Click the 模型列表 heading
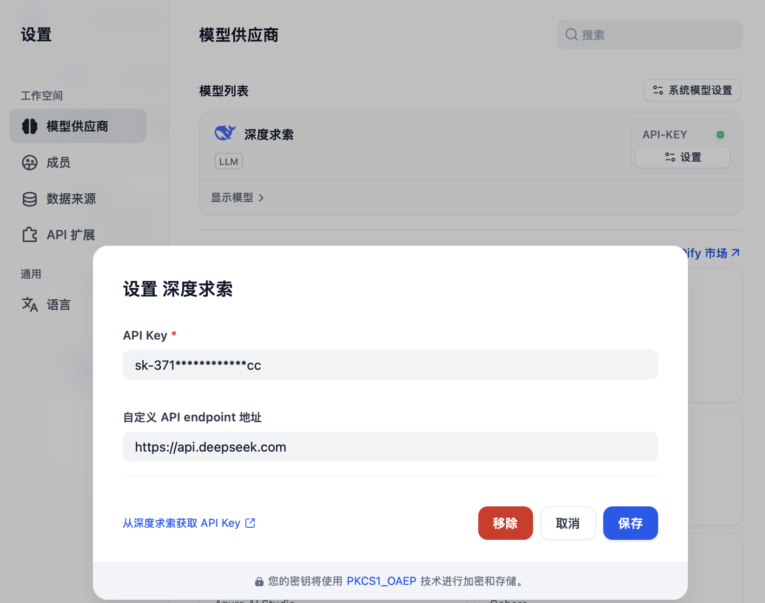765x603 pixels. click(224, 91)
